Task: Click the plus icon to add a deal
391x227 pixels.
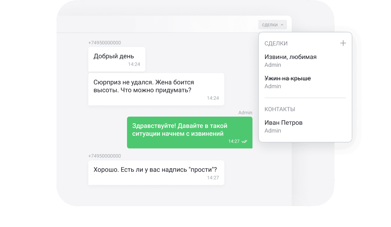Action: (343, 43)
